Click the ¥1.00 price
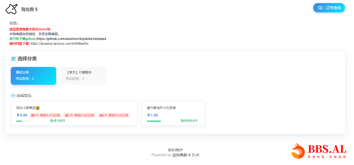 [x=153, y=115]
